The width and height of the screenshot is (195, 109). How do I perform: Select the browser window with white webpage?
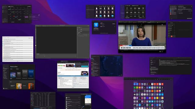click(x=73, y=76)
